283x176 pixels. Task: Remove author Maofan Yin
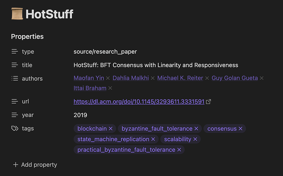click(x=108, y=78)
